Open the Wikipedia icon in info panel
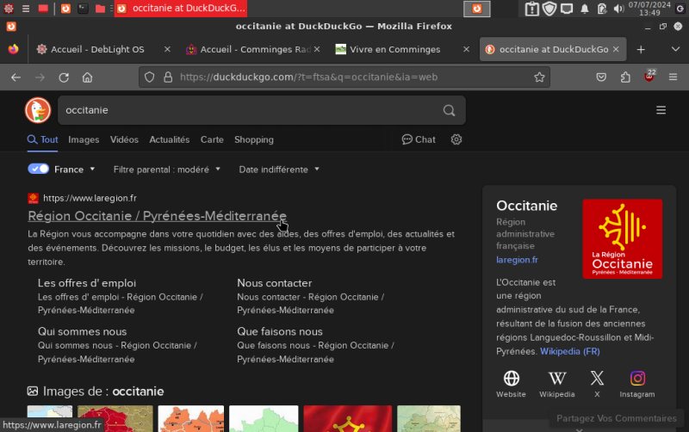The image size is (689, 432). (x=557, y=384)
